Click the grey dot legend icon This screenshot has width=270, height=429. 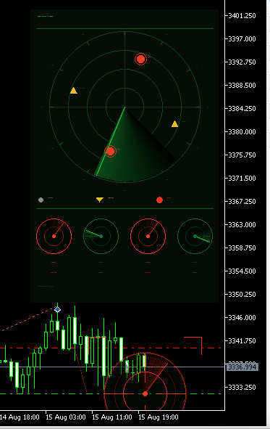coord(41,200)
